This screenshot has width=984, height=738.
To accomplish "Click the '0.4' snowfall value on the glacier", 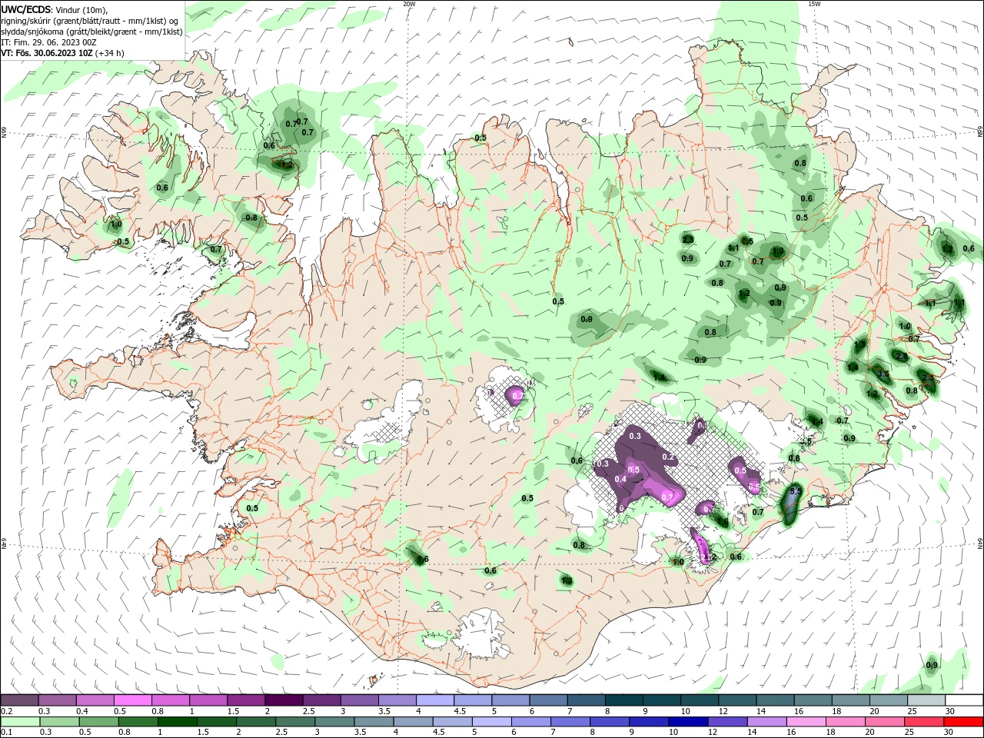I will point(620,479).
